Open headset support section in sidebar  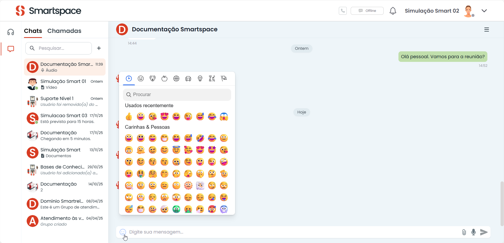11,32
